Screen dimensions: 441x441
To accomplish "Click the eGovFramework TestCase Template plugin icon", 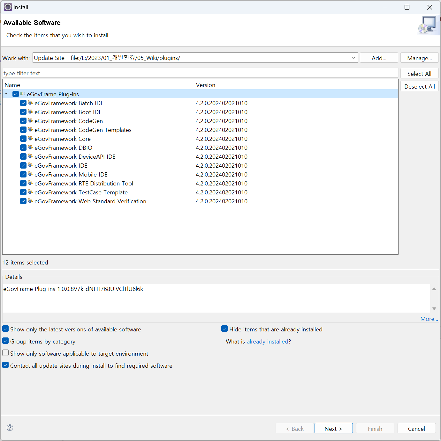I will (x=30, y=192).
